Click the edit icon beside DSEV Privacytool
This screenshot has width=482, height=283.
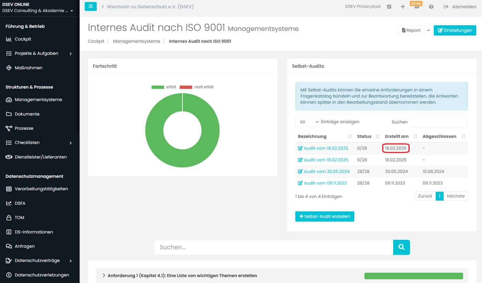[389, 7]
